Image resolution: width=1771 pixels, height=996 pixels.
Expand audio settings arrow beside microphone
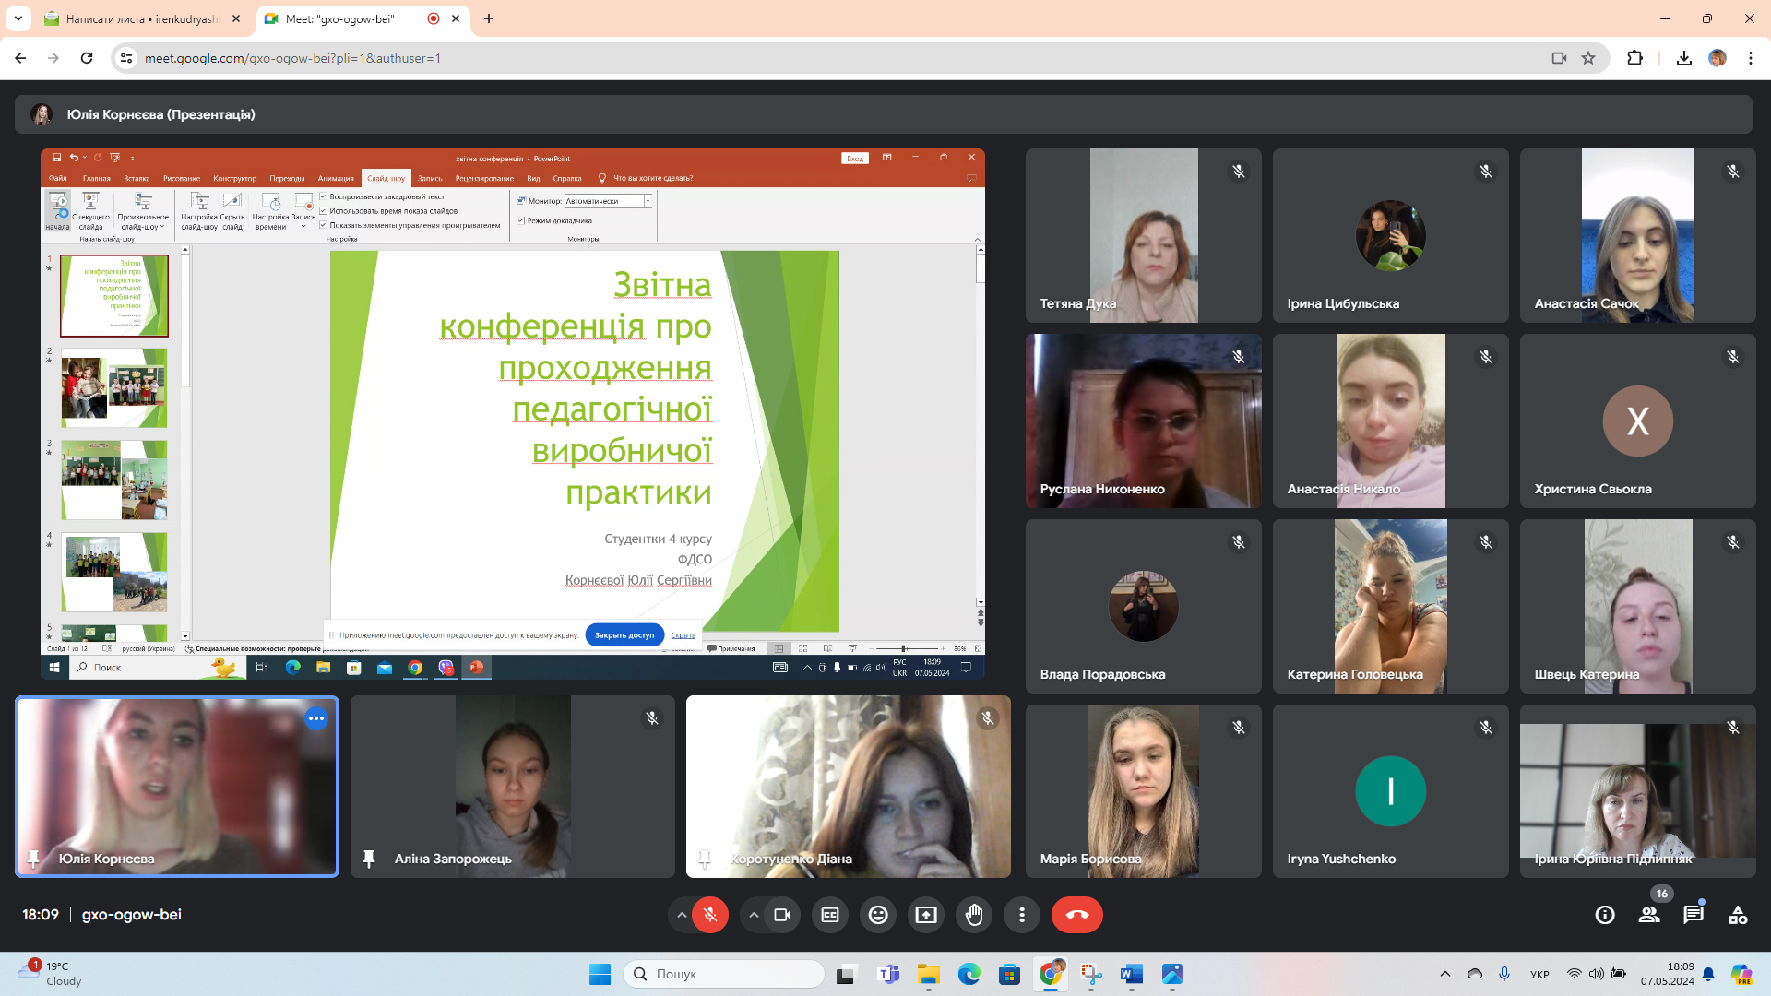[x=682, y=915]
